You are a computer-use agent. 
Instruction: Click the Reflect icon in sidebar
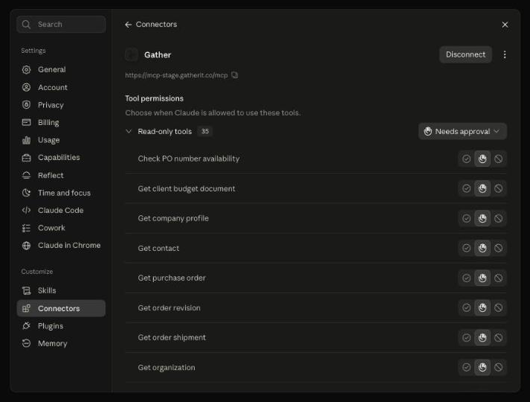[x=26, y=175]
